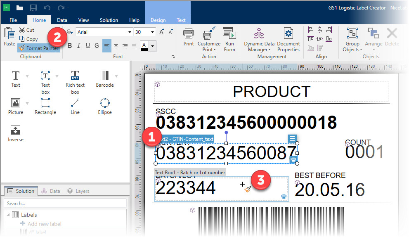Open Dynamic Data Manager
Viewport: 409px width, 237px height.
[259, 40]
